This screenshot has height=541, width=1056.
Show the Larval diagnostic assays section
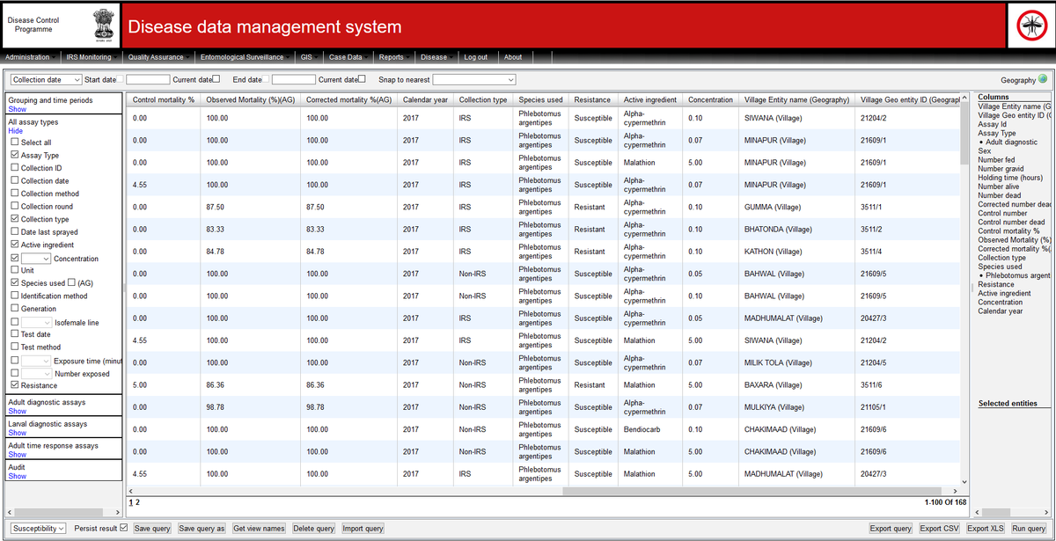17,433
